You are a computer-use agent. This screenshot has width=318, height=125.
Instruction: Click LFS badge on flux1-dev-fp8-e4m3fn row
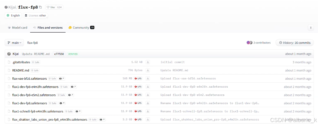138,87
